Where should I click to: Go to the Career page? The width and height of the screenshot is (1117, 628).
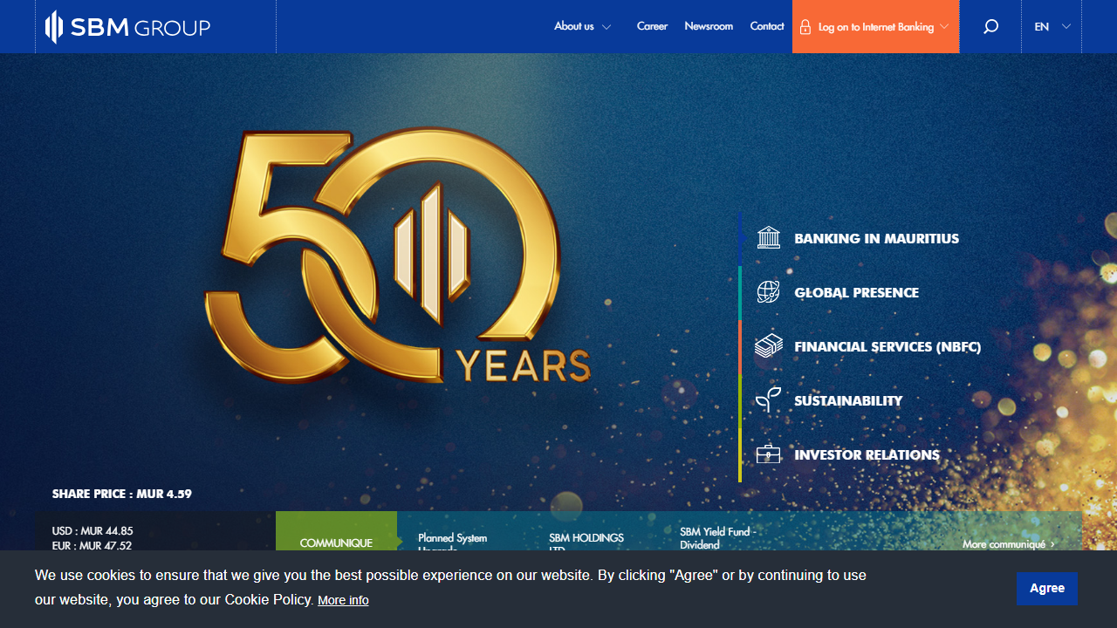click(652, 26)
